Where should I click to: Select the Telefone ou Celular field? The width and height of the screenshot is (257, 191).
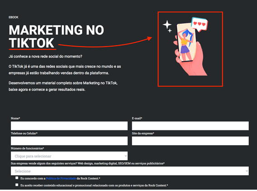[x=69, y=141]
